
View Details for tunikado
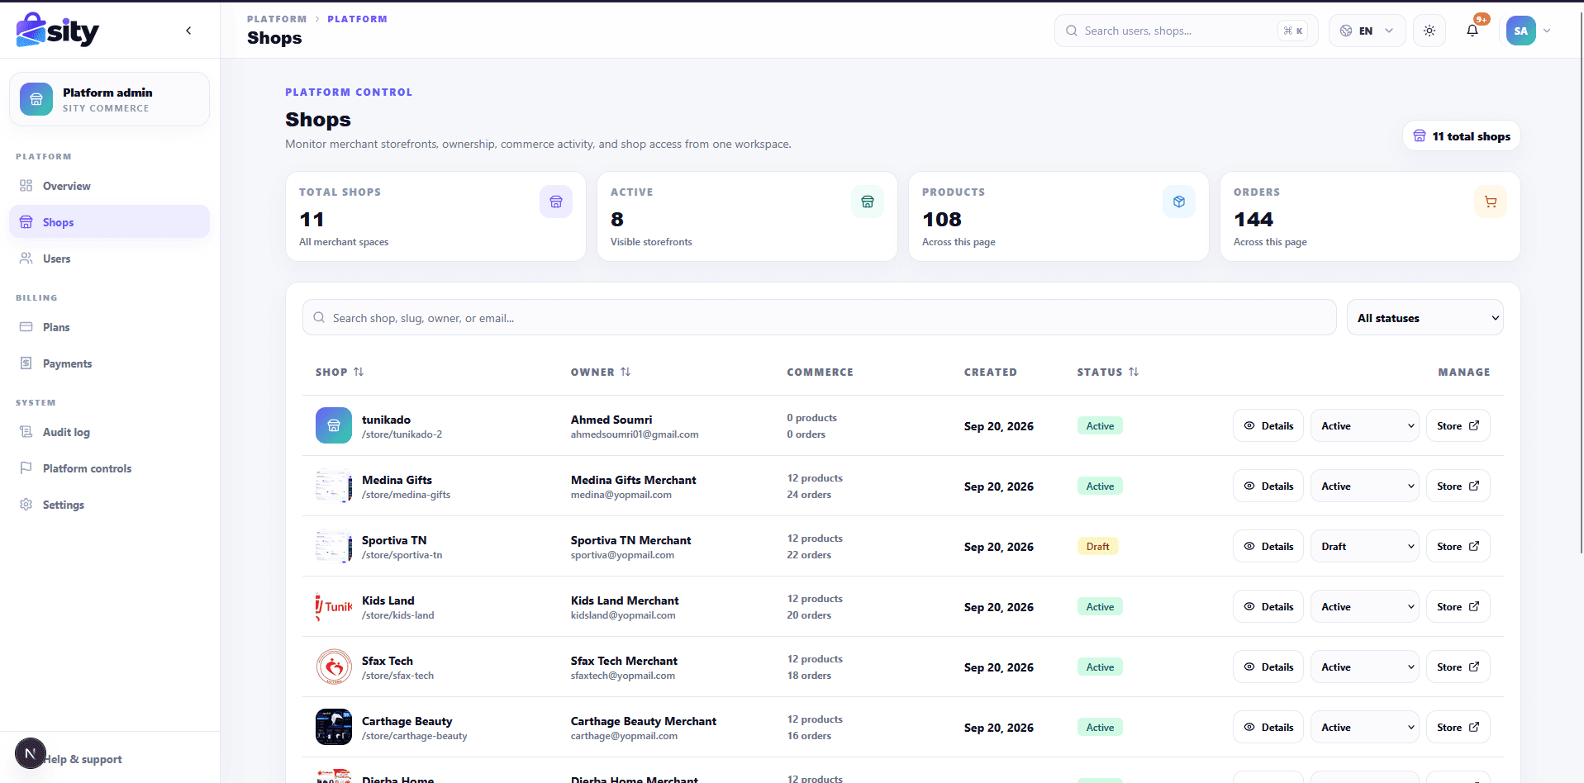point(1268,425)
